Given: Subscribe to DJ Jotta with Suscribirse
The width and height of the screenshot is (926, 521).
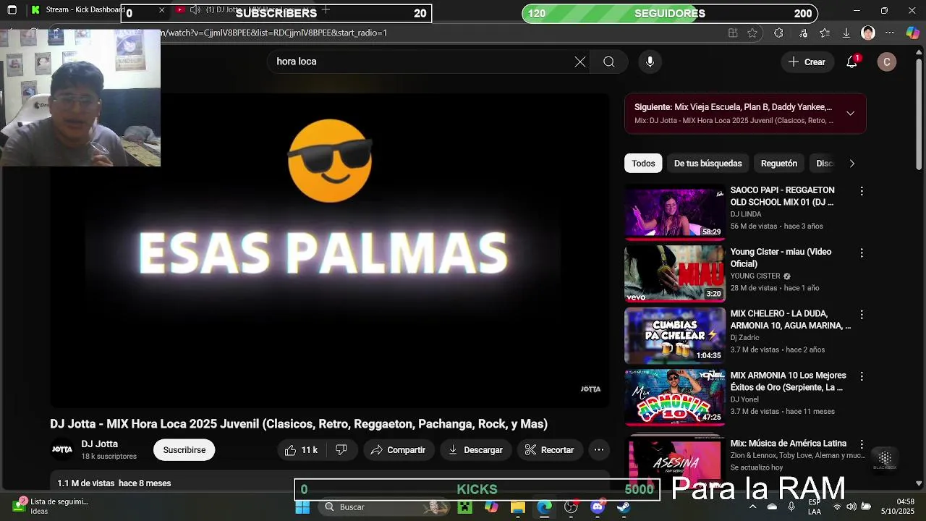Looking at the screenshot, I should (x=184, y=449).
